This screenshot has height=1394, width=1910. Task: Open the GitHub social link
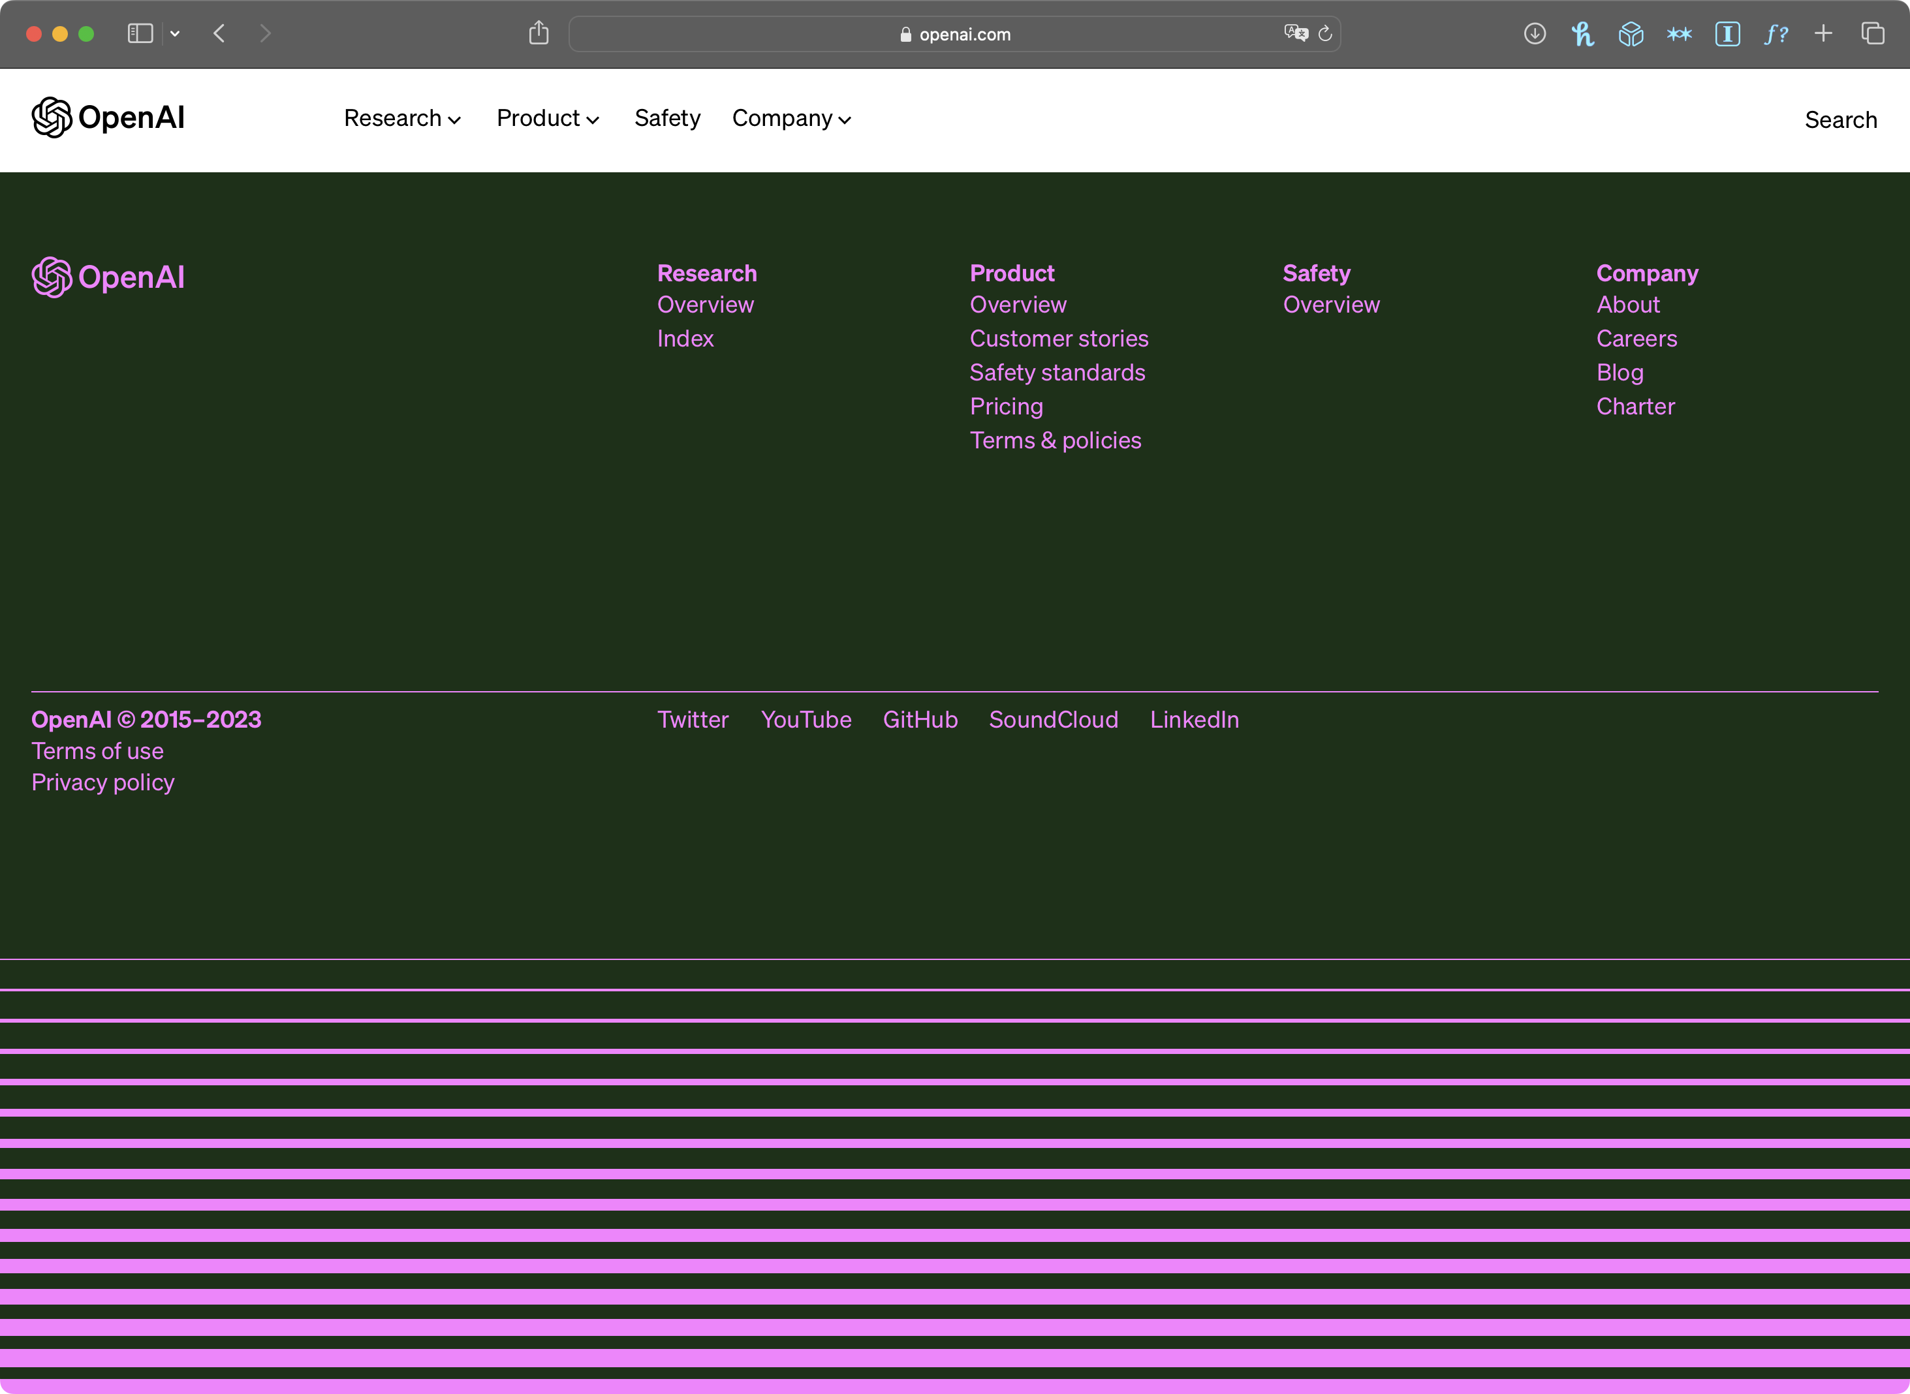click(x=920, y=720)
